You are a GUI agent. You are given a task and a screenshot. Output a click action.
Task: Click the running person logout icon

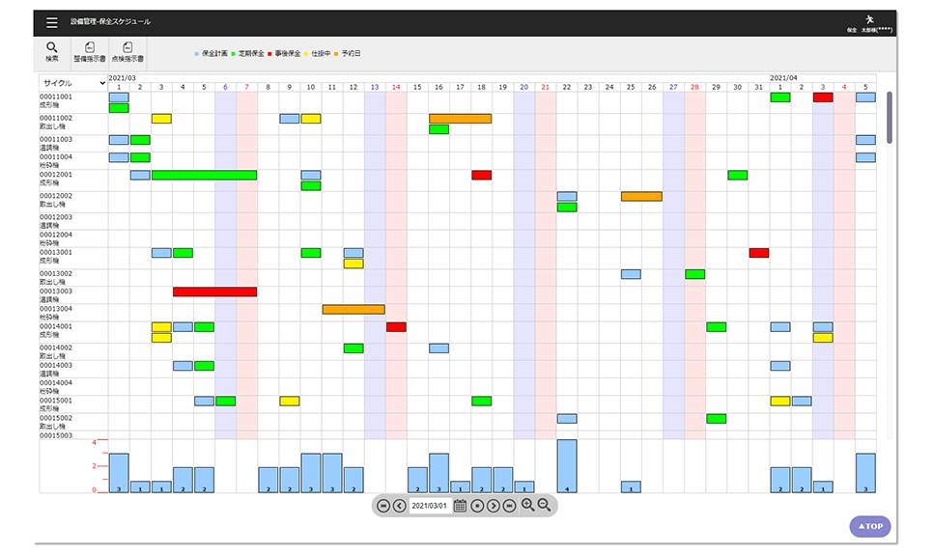[x=869, y=19]
